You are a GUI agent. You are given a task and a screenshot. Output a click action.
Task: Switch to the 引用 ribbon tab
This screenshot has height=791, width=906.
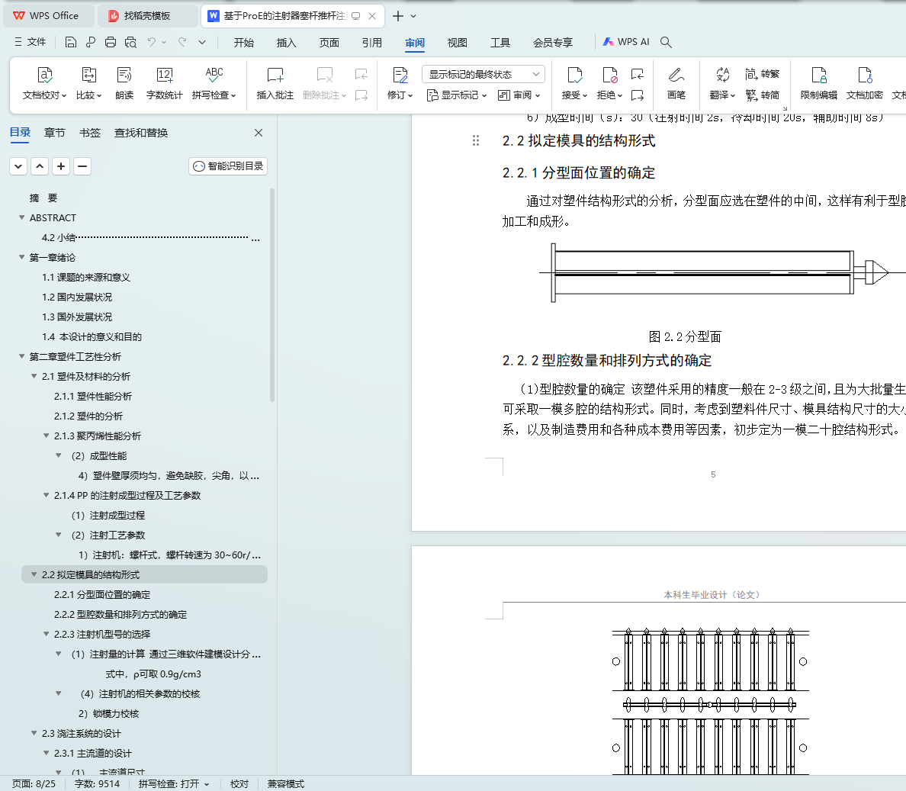click(372, 42)
